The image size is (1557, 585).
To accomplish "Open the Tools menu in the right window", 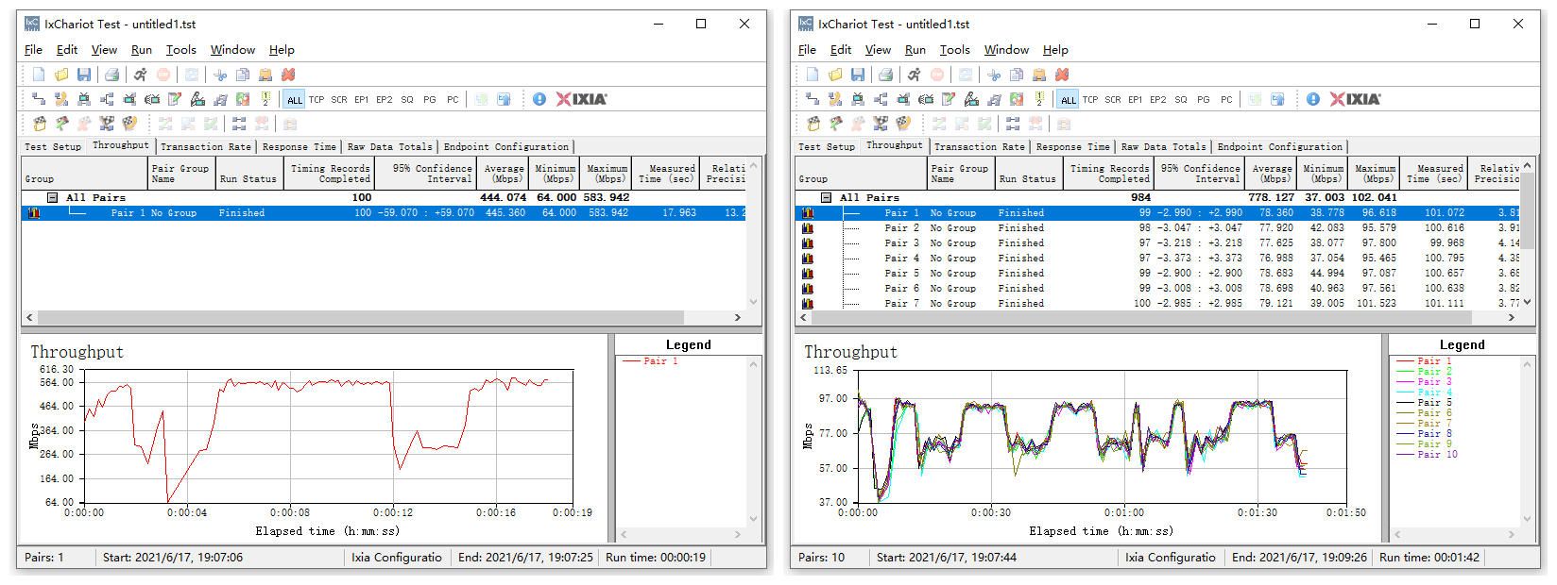I will click(x=954, y=50).
